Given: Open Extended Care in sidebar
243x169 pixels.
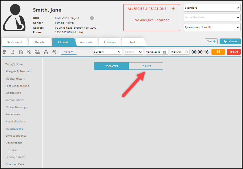Looking at the screenshot, I should [15, 164].
